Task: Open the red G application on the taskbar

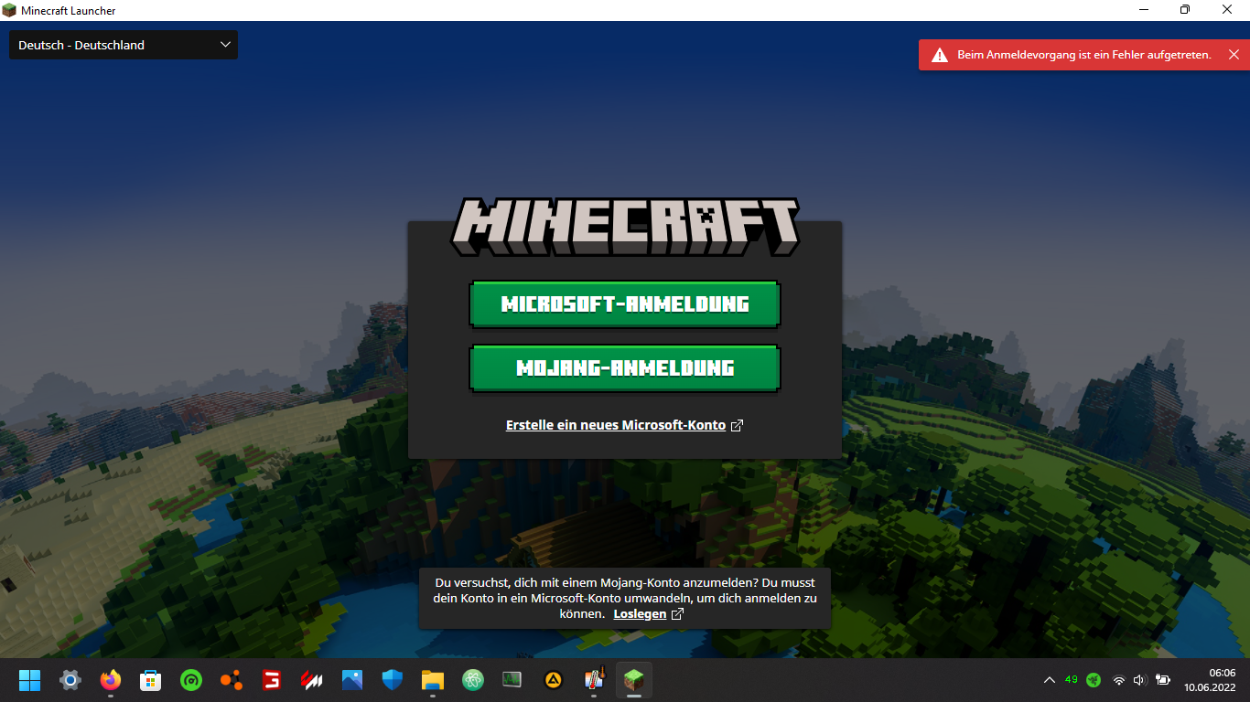Action: (271, 680)
